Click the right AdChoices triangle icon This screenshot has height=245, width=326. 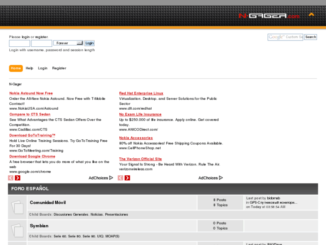point(221,178)
